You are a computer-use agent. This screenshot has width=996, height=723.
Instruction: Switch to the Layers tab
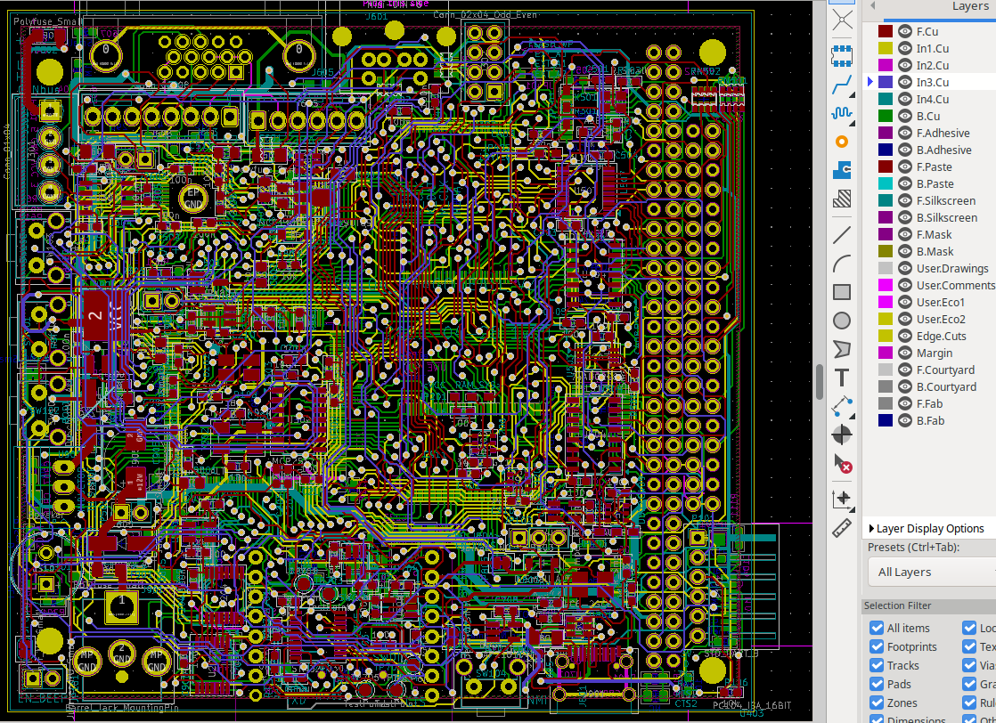pos(969,6)
